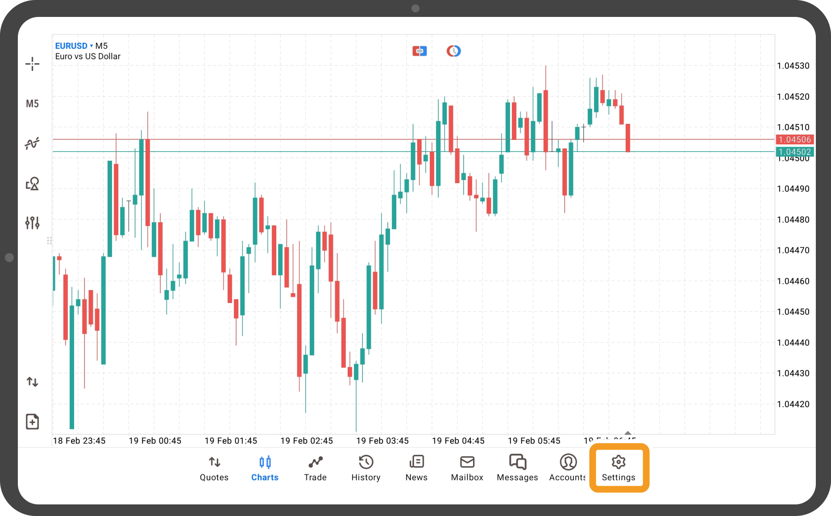
Task: Open the Settings gear tab
Action: click(619, 468)
